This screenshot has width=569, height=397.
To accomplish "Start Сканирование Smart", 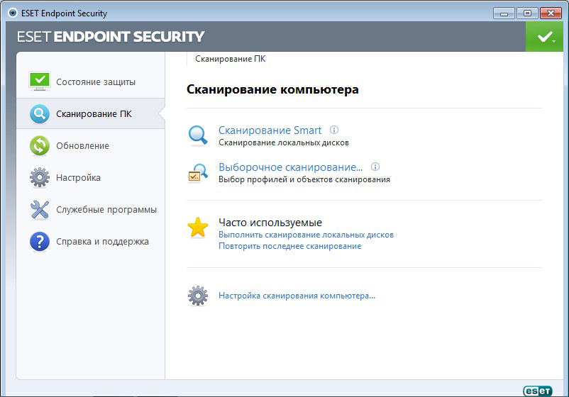I will click(270, 130).
